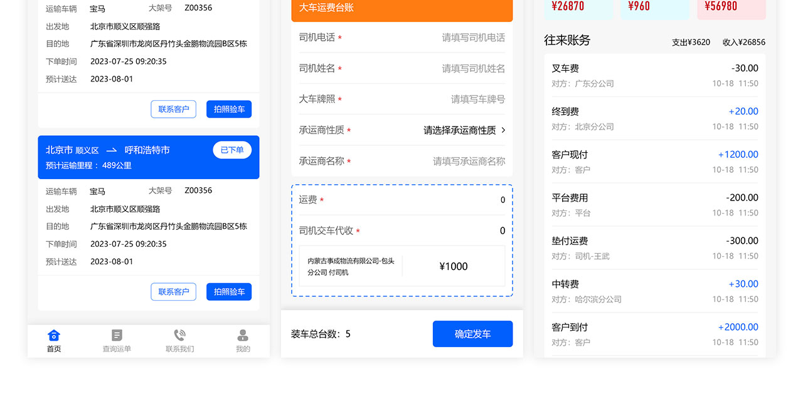This screenshot has width=803, height=404.
Task: Open the 我的 profile icon
Action: 243,335
